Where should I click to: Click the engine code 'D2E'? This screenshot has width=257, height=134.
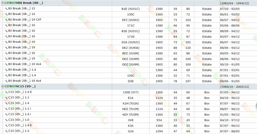131,81
